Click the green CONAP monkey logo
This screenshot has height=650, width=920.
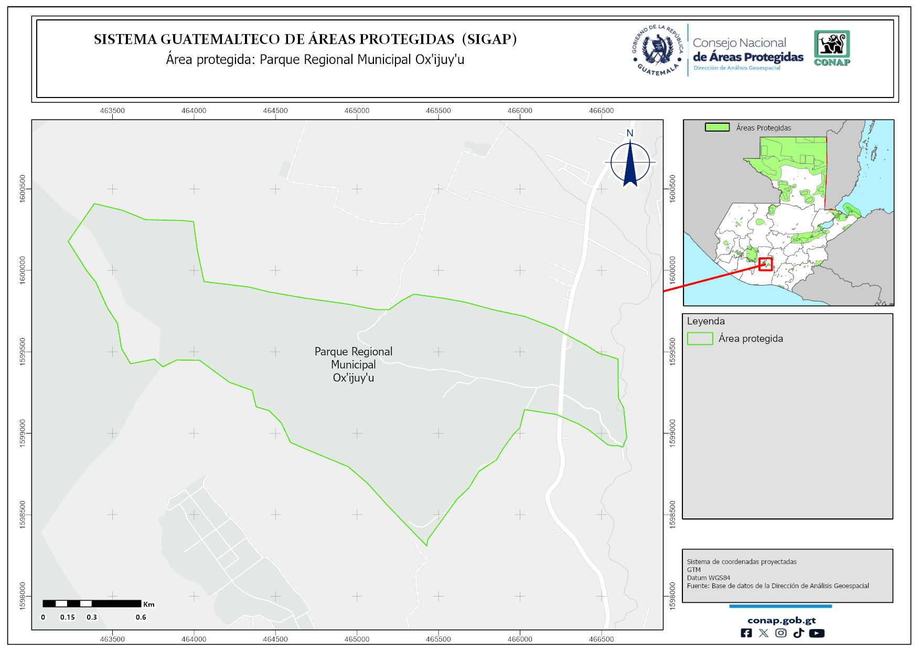832,48
